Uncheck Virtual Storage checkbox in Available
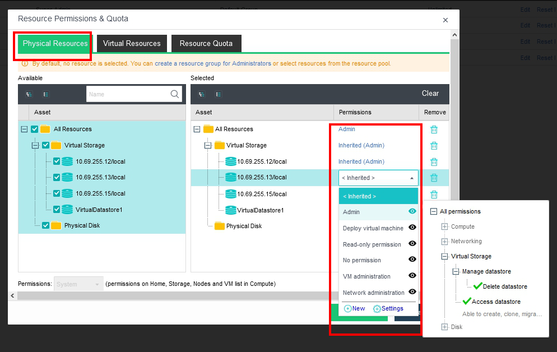Viewport: 557px width, 352px height. [45, 145]
